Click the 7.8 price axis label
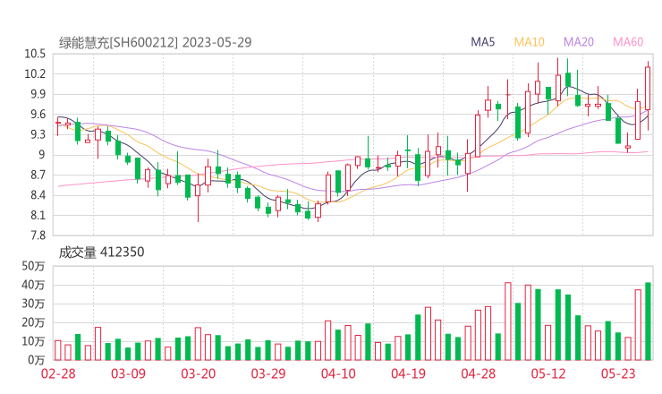Viewport: 662px width, 394px height. (38, 236)
